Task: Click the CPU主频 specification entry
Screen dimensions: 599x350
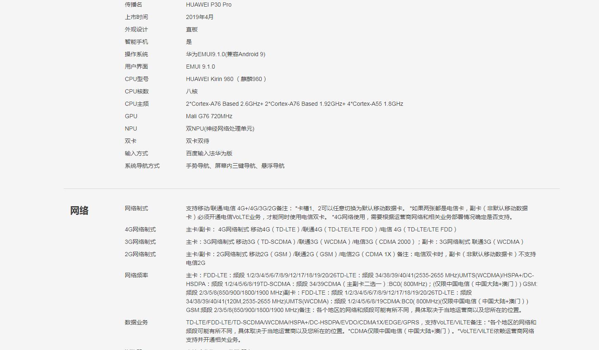Action: tap(136, 104)
